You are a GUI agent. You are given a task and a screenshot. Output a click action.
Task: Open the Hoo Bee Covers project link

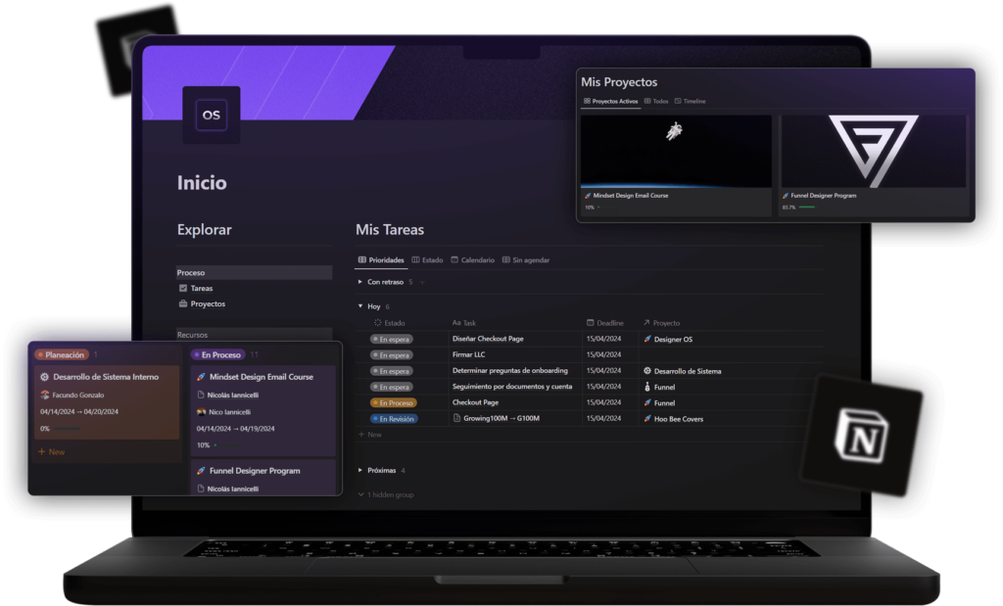click(x=678, y=419)
